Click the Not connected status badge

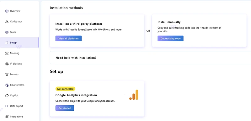(x=65, y=89)
